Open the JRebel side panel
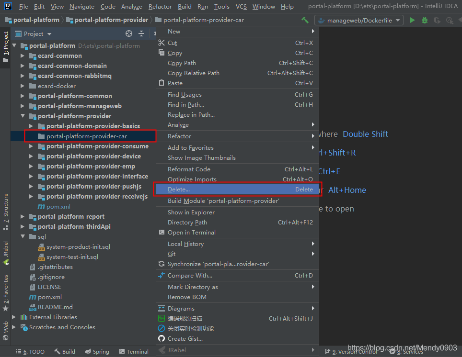The height and width of the screenshot is (357, 462). tap(6, 253)
